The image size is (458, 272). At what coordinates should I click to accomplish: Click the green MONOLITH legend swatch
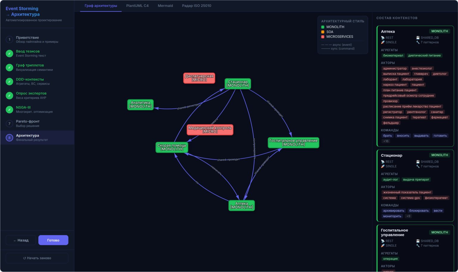(x=323, y=27)
